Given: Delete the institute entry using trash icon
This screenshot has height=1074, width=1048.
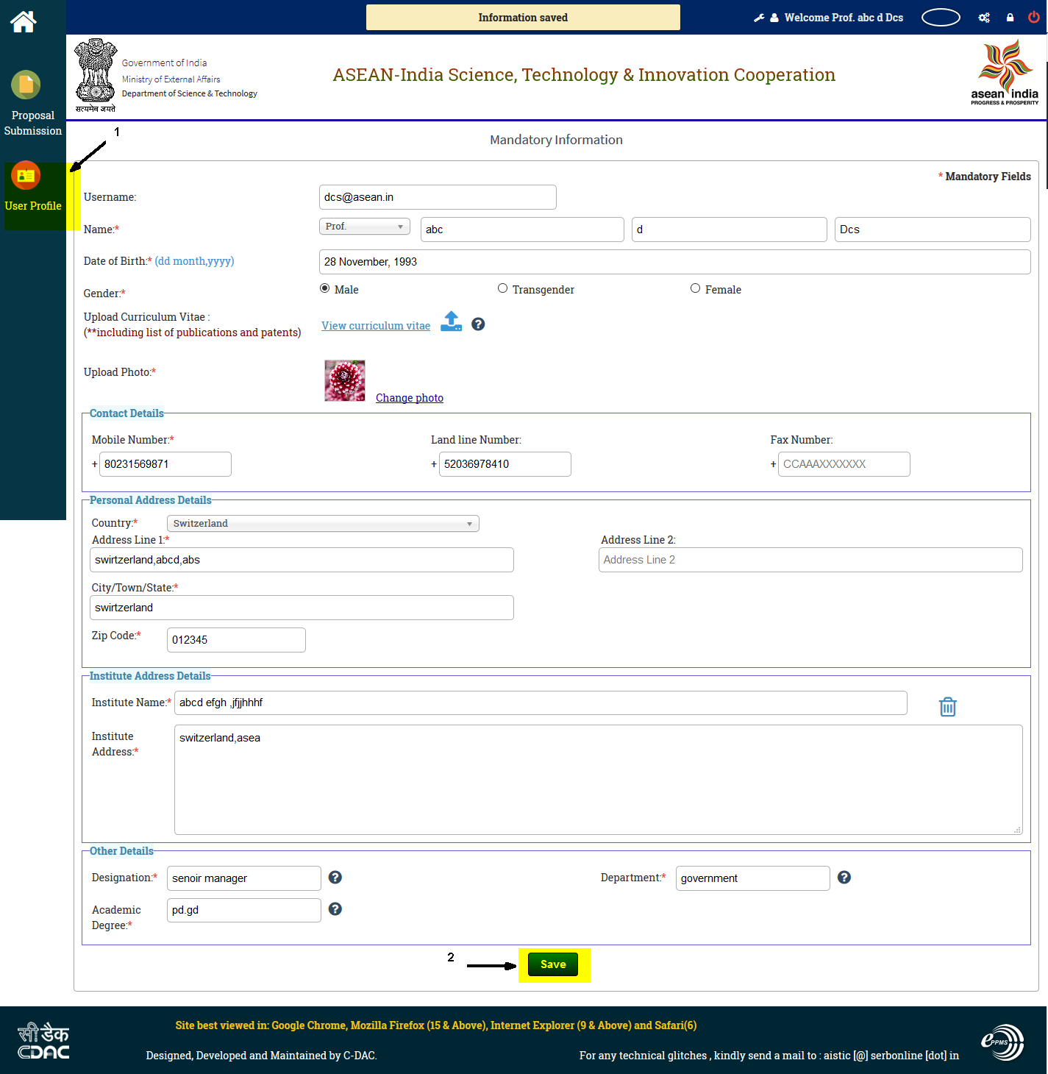Looking at the screenshot, I should (x=947, y=706).
